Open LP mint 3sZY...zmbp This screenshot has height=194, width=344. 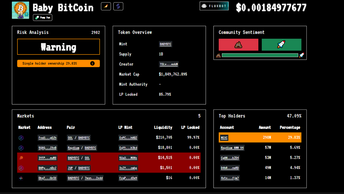128,168
